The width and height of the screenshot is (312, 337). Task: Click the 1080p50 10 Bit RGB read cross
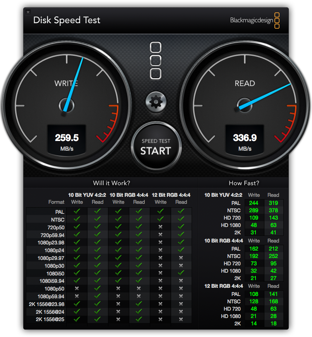139,289
